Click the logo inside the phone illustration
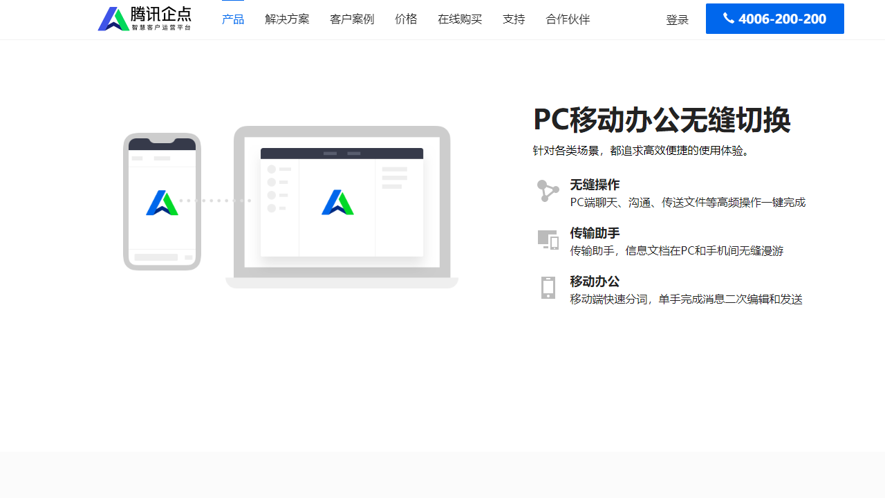This screenshot has height=498, width=885. click(x=162, y=203)
